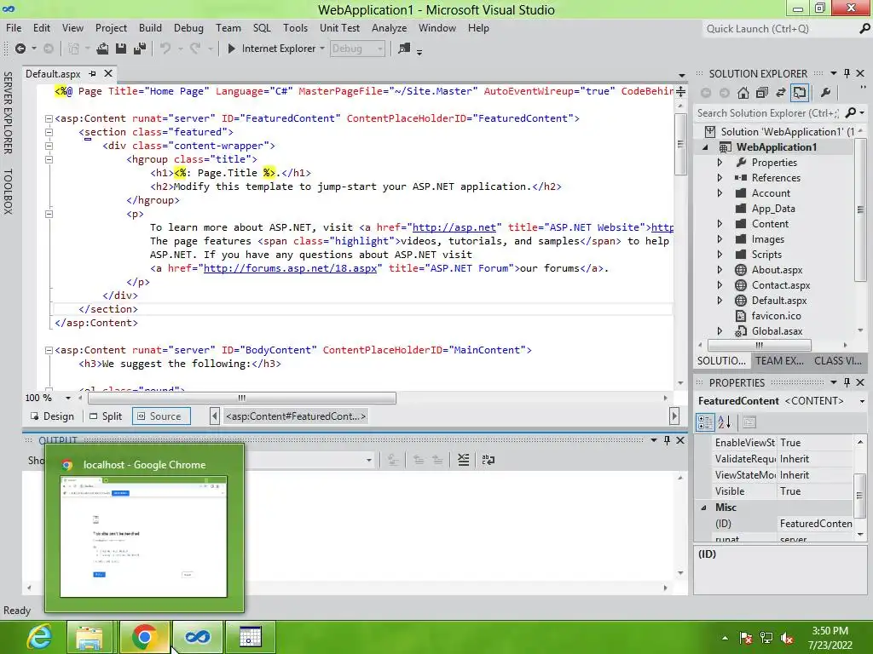Open the Analyze menu

(389, 28)
